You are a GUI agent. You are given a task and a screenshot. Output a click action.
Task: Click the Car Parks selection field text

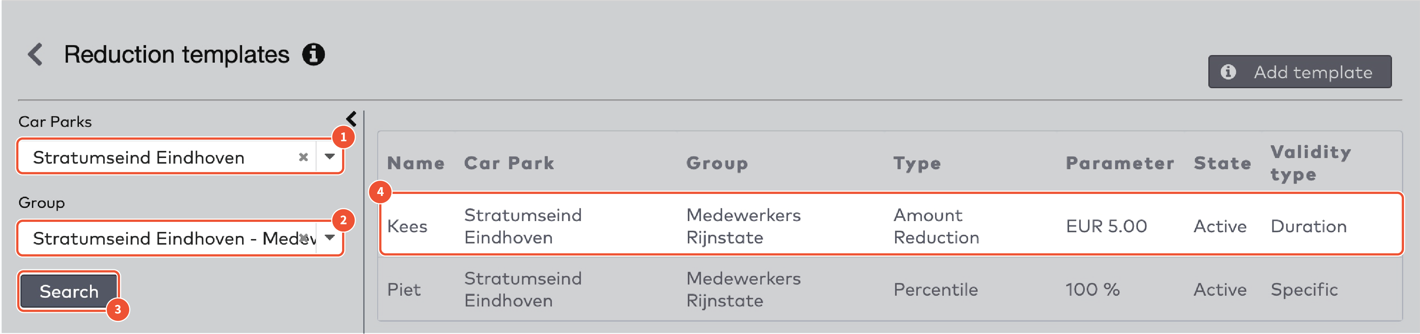click(139, 158)
